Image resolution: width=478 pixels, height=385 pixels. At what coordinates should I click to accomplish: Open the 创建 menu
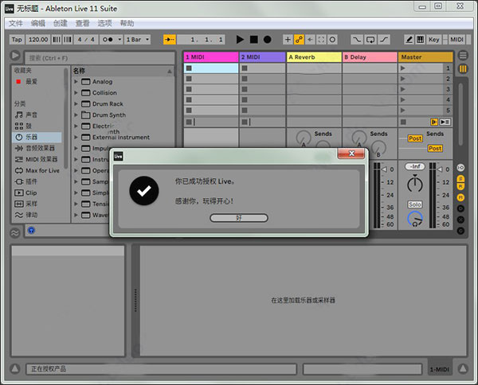[x=60, y=23]
